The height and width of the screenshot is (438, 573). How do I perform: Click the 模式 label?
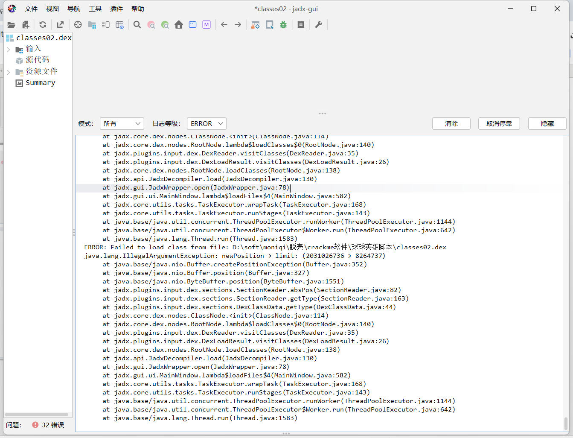[86, 123]
